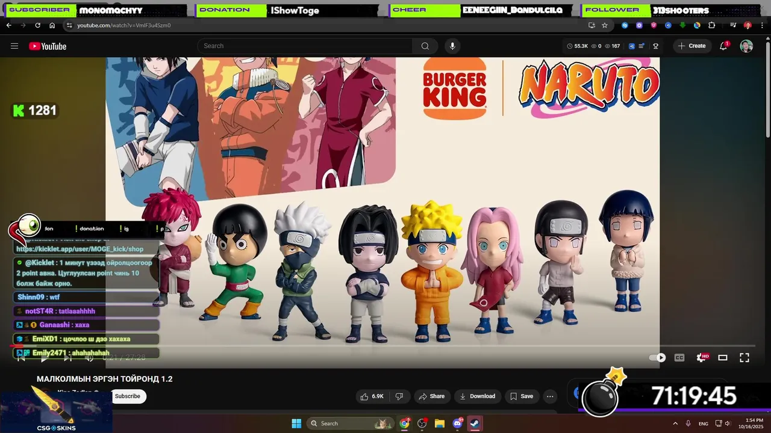Click the trophy icon in the stats bar

pos(655,46)
